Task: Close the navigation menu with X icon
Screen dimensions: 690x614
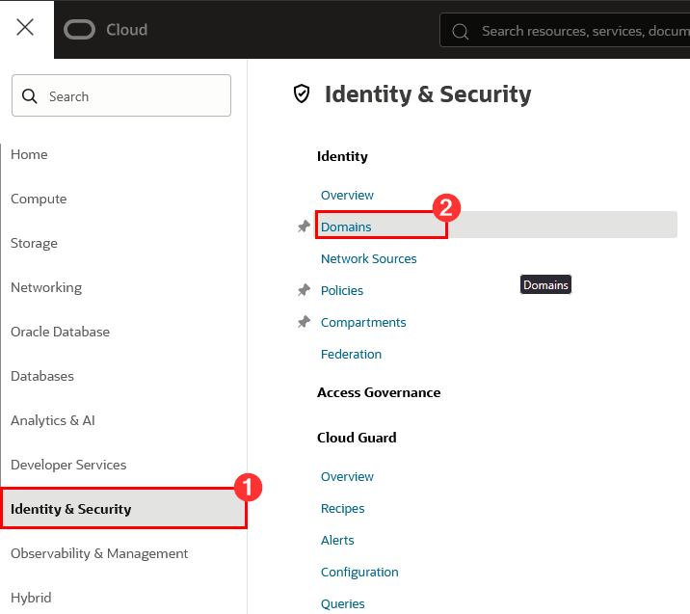Action: click(x=25, y=27)
